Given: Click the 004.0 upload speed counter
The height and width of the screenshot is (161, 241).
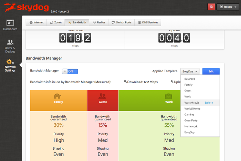Looking at the screenshot, I should (174, 38).
